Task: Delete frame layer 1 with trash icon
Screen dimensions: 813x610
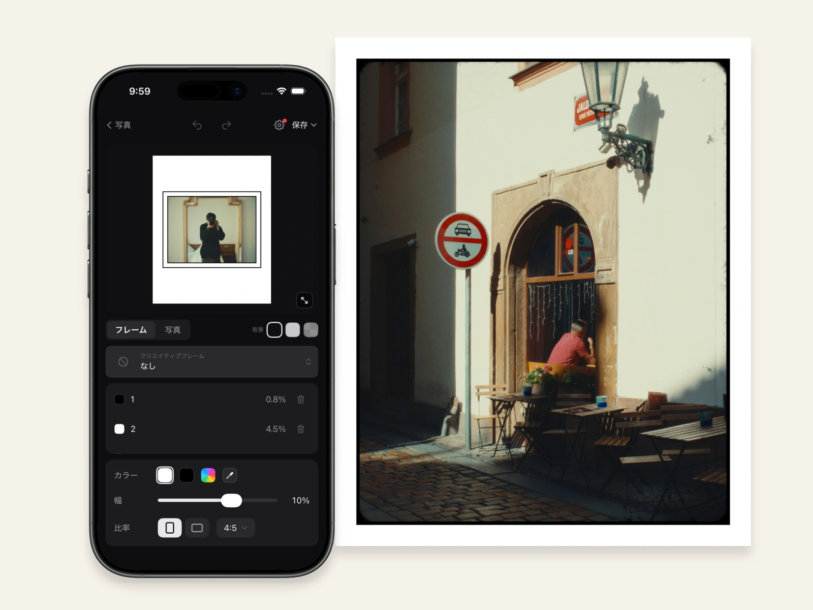Action: pos(301,400)
